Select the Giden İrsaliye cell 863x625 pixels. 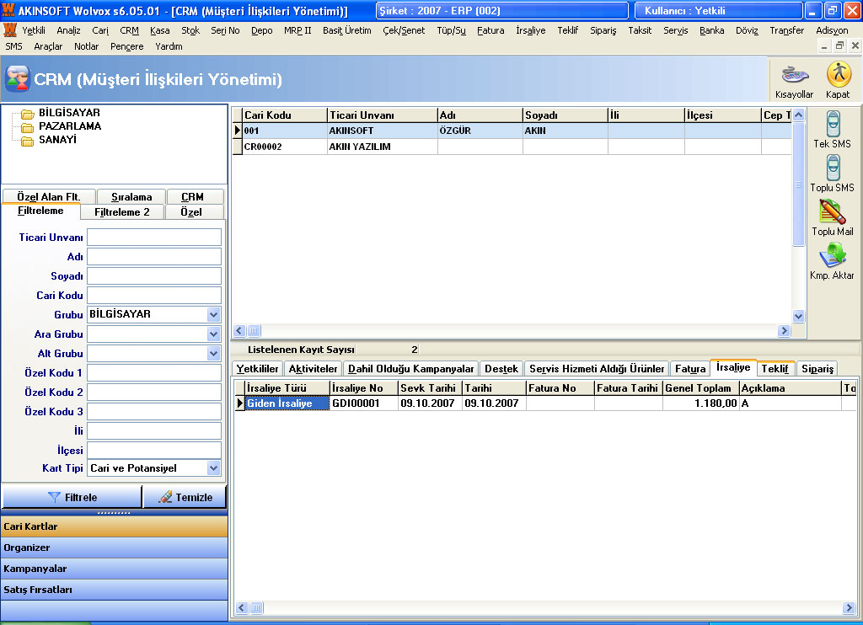[287, 403]
